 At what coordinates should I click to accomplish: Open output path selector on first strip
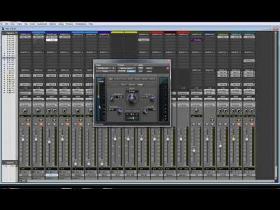(x=25, y=93)
